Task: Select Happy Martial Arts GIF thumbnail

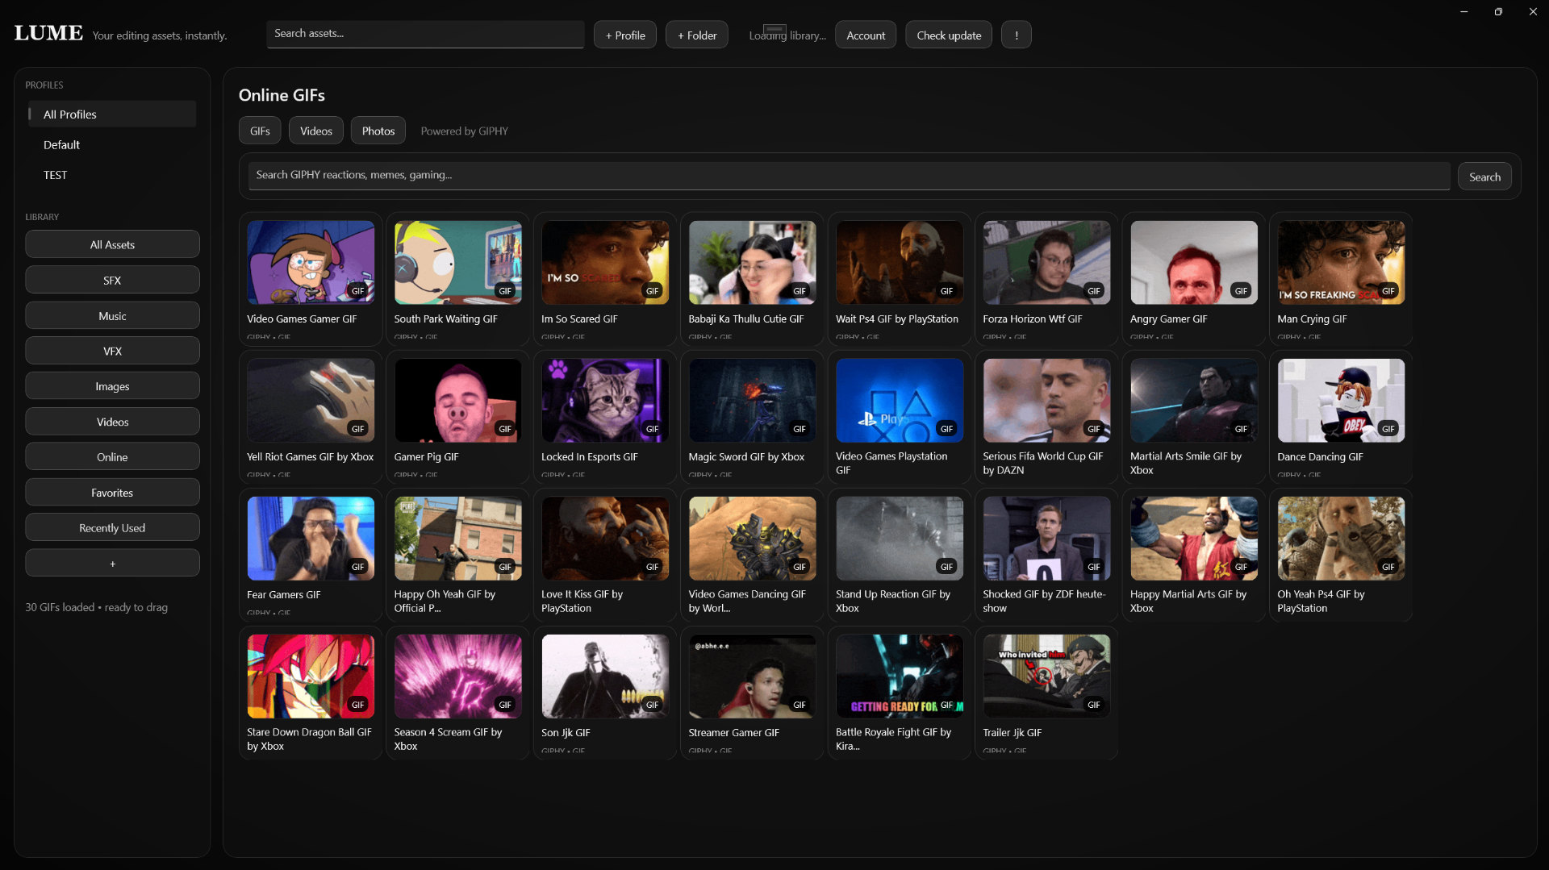Action: pos(1194,539)
